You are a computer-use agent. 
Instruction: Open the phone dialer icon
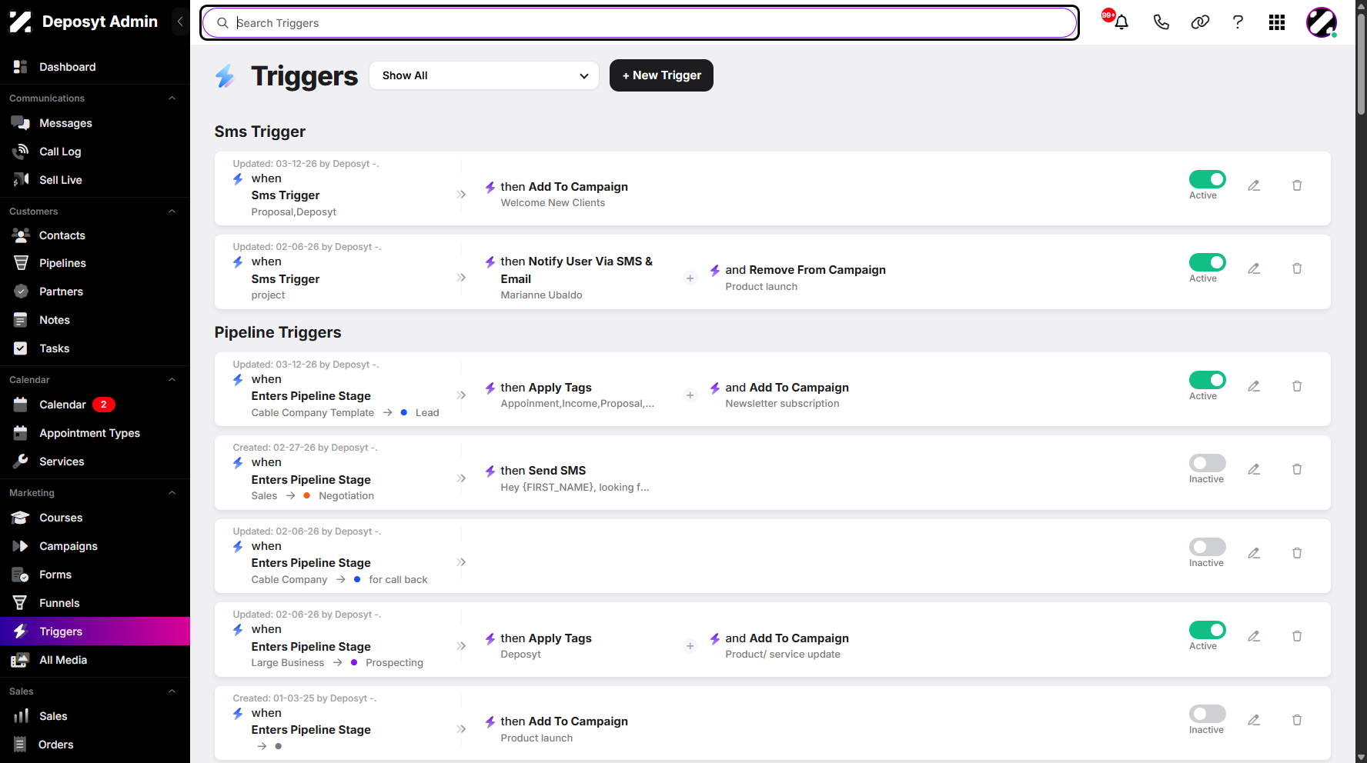pos(1161,22)
